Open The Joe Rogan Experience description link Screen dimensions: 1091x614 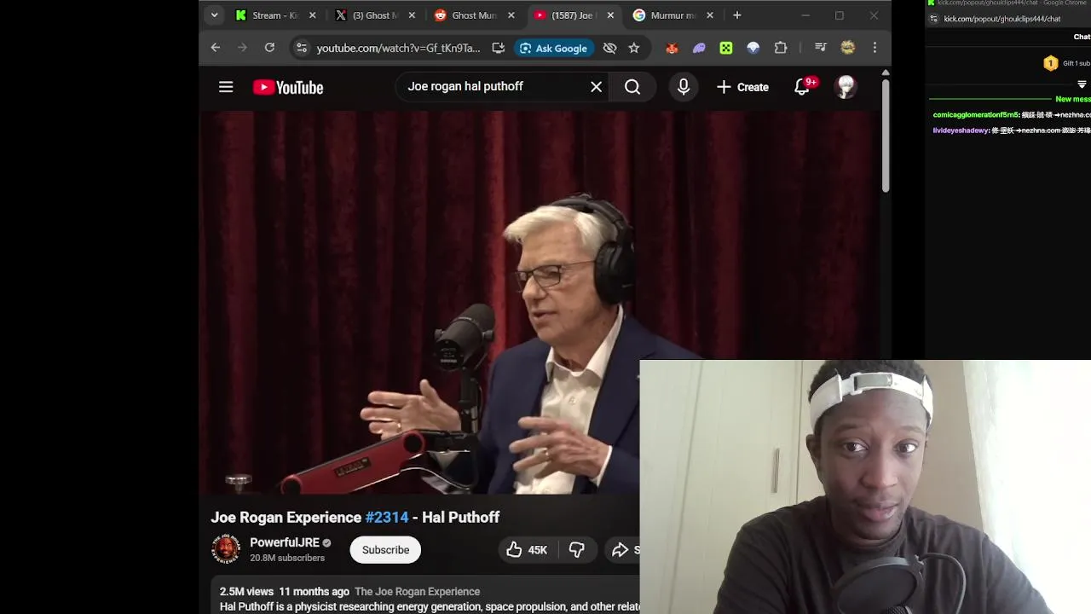(417, 592)
